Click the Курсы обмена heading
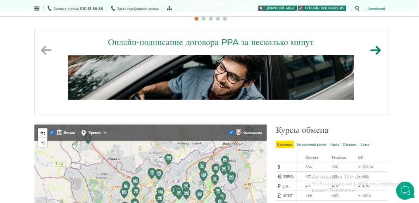 pyautogui.click(x=302, y=130)
